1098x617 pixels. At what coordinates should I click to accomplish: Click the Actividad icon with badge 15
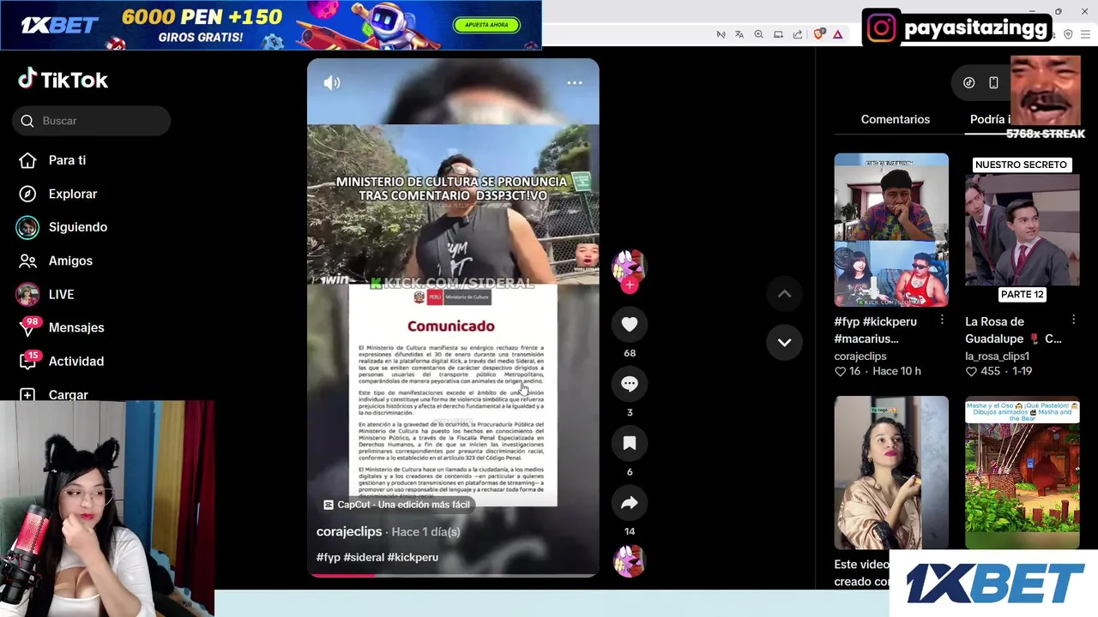pos(28,361)
